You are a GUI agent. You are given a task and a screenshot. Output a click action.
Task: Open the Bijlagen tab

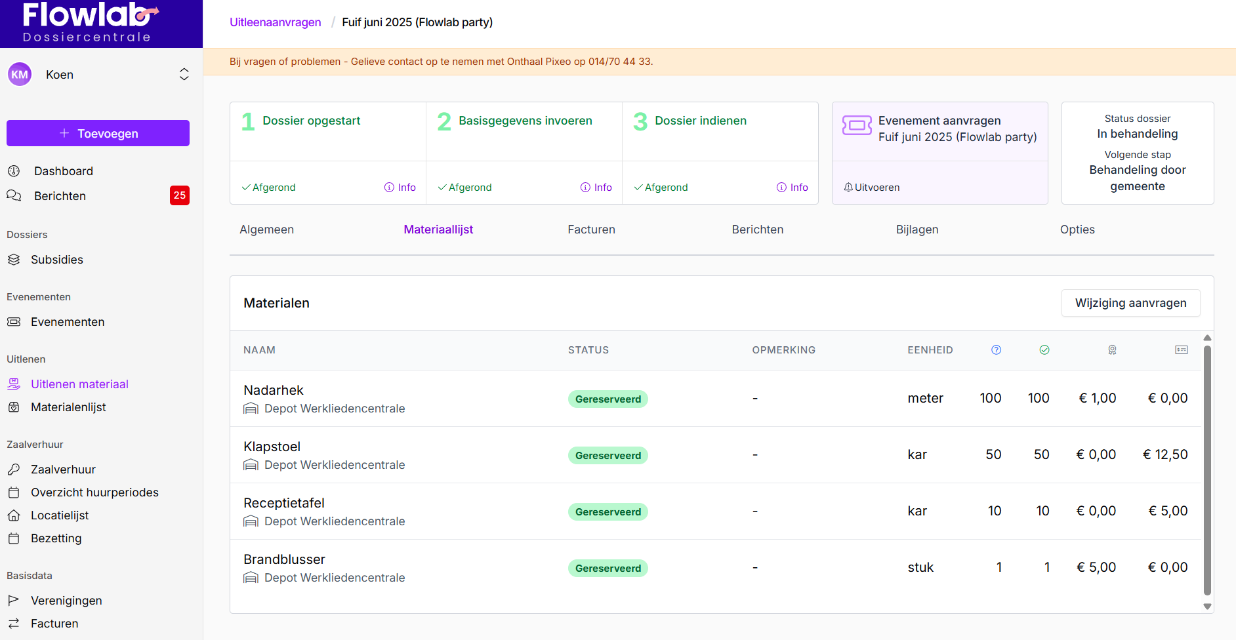[917, 230]
